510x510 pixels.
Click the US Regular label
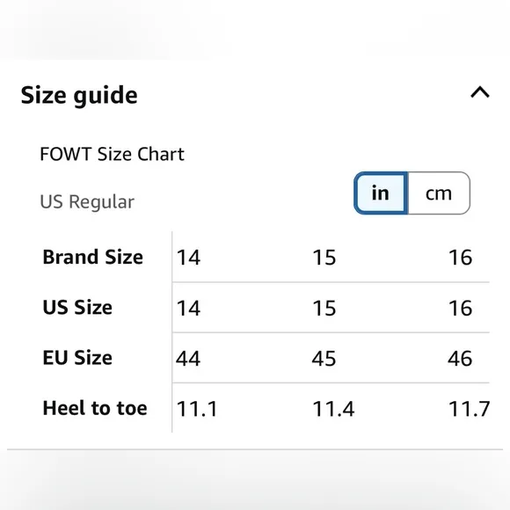[87, 201]
